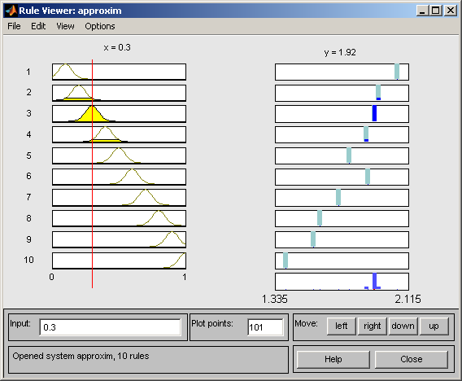
Task: Click the aggregated output plot at bottom
Action: tap(342, 282)
